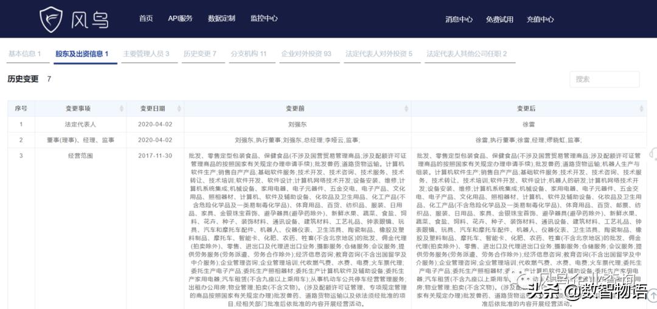Click the 变更事项 header text
This screenshot has height=309, width=657.
pyautogui.click(x=78, y=108)
